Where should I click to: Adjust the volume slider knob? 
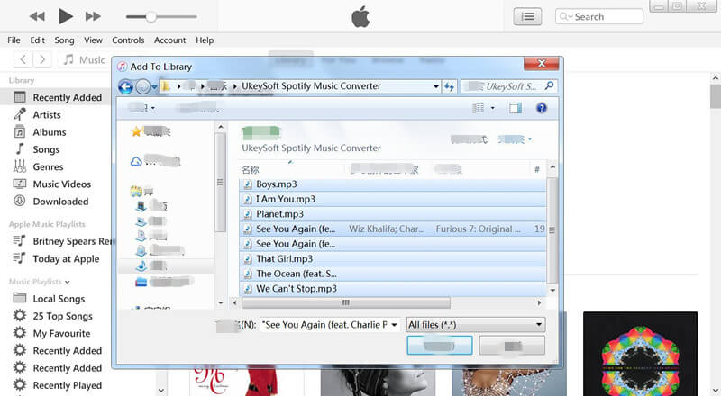pyautogui.click(x=151, y=17)
